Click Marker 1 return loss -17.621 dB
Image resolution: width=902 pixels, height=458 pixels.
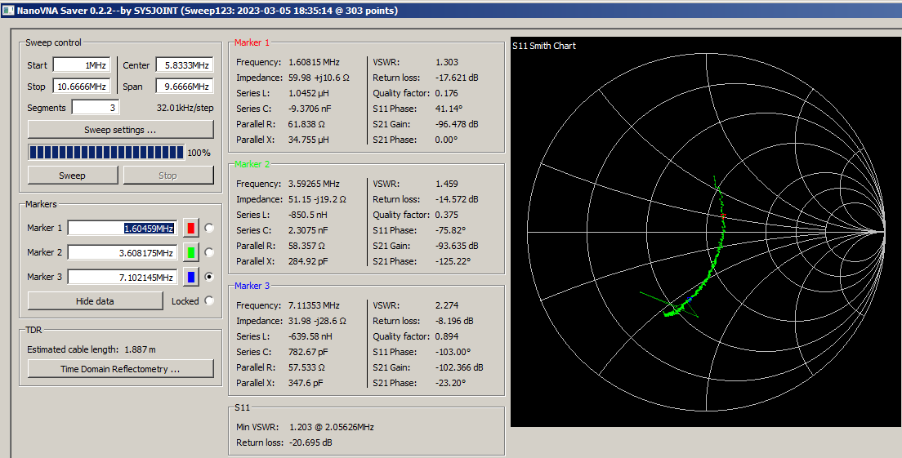(457, 78)
